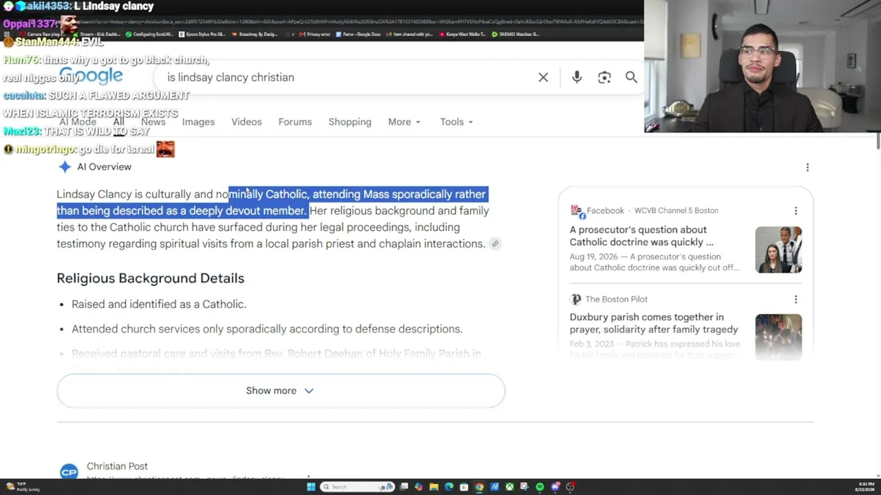The image size is (881, 495).
Task: Switch to the Shopping results tab
Action: click(x=350, y=122)
